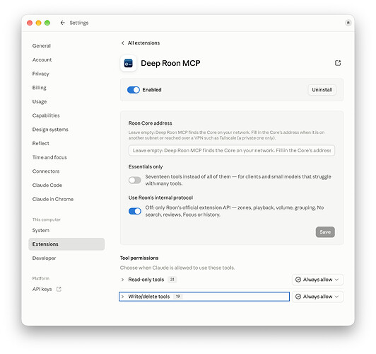Open Always allow dropdown for Read-only tools
This screenshot has height=354, width=376.
tap(317, 280)
